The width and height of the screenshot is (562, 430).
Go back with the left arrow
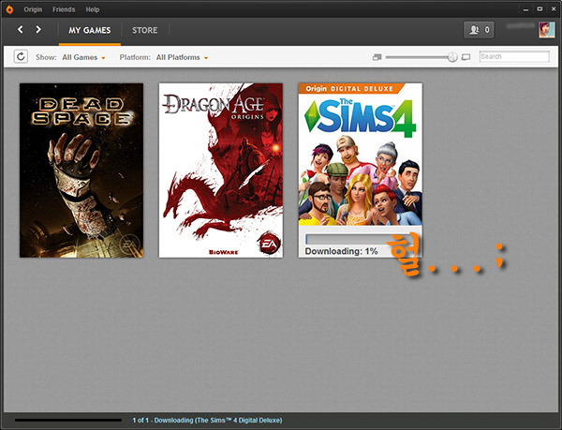point(21,29)
